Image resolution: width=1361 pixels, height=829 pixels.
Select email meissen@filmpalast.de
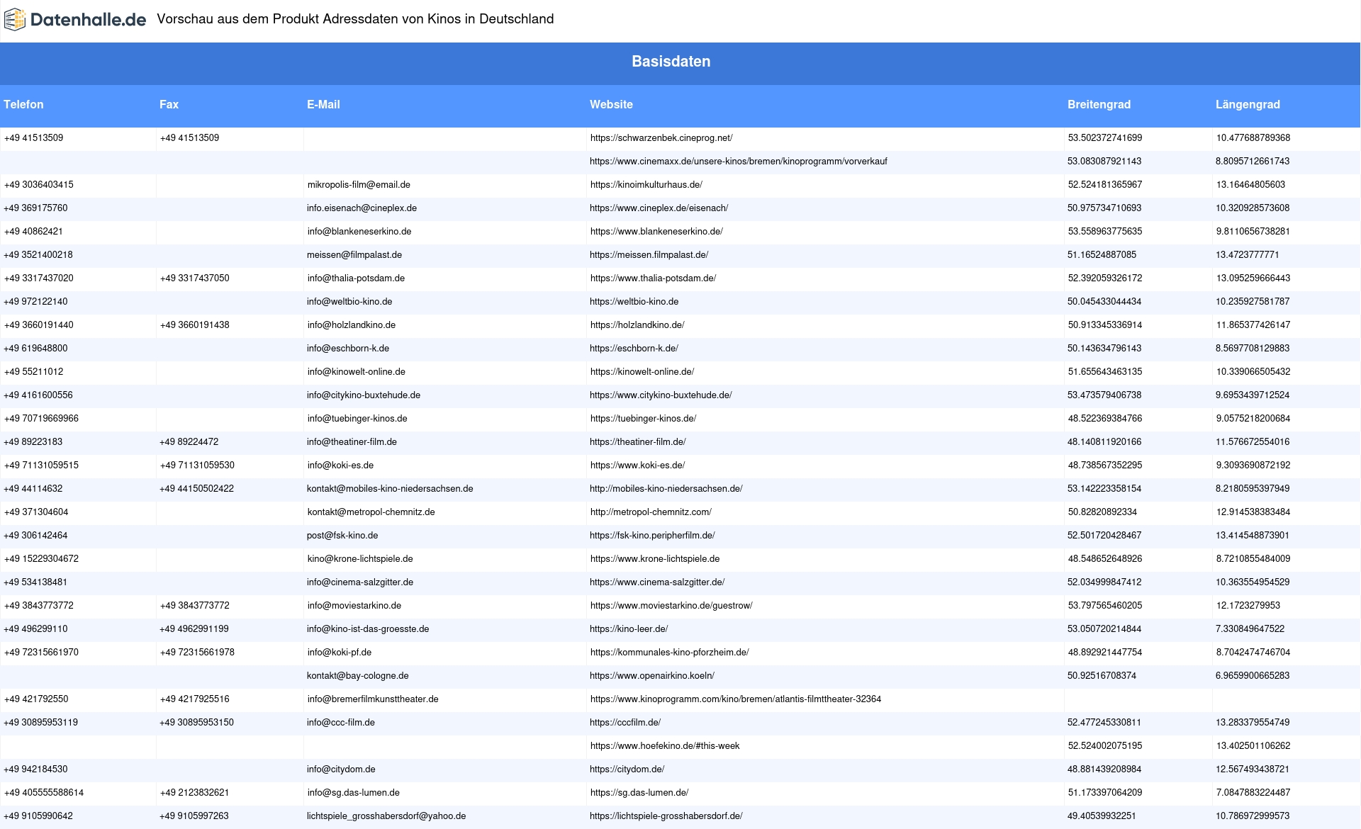coord(354,255)
